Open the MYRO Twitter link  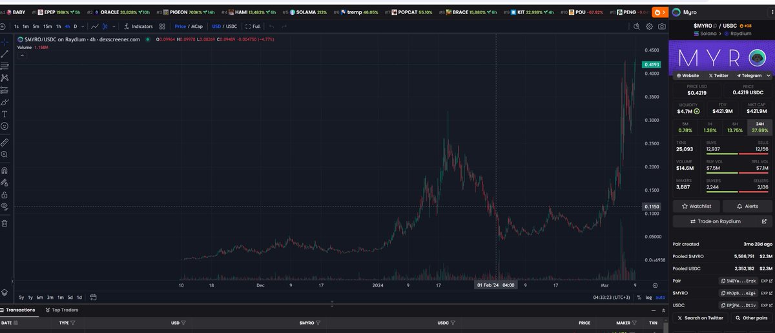pos(718,76)
